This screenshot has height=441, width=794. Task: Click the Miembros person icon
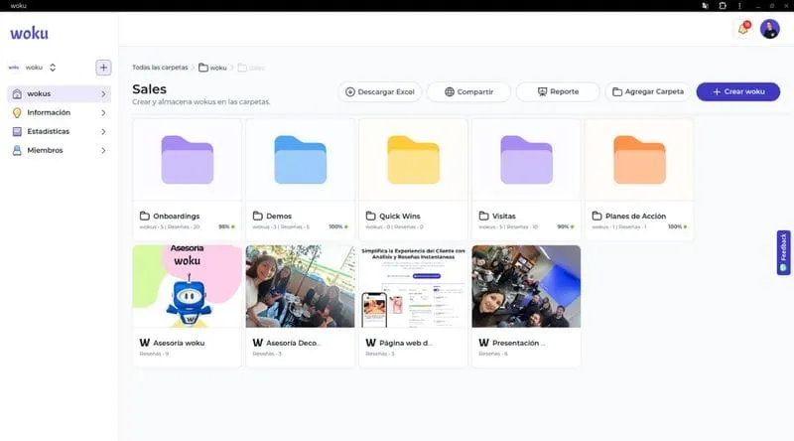point(17,150)
